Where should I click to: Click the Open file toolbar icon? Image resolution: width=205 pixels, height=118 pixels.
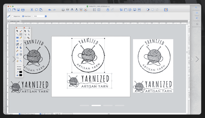click(x=14, y=10)
